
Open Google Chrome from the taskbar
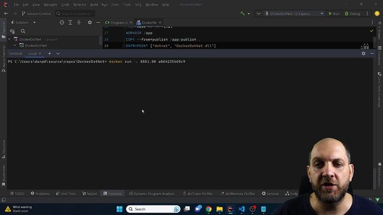(x=209, y=209)
